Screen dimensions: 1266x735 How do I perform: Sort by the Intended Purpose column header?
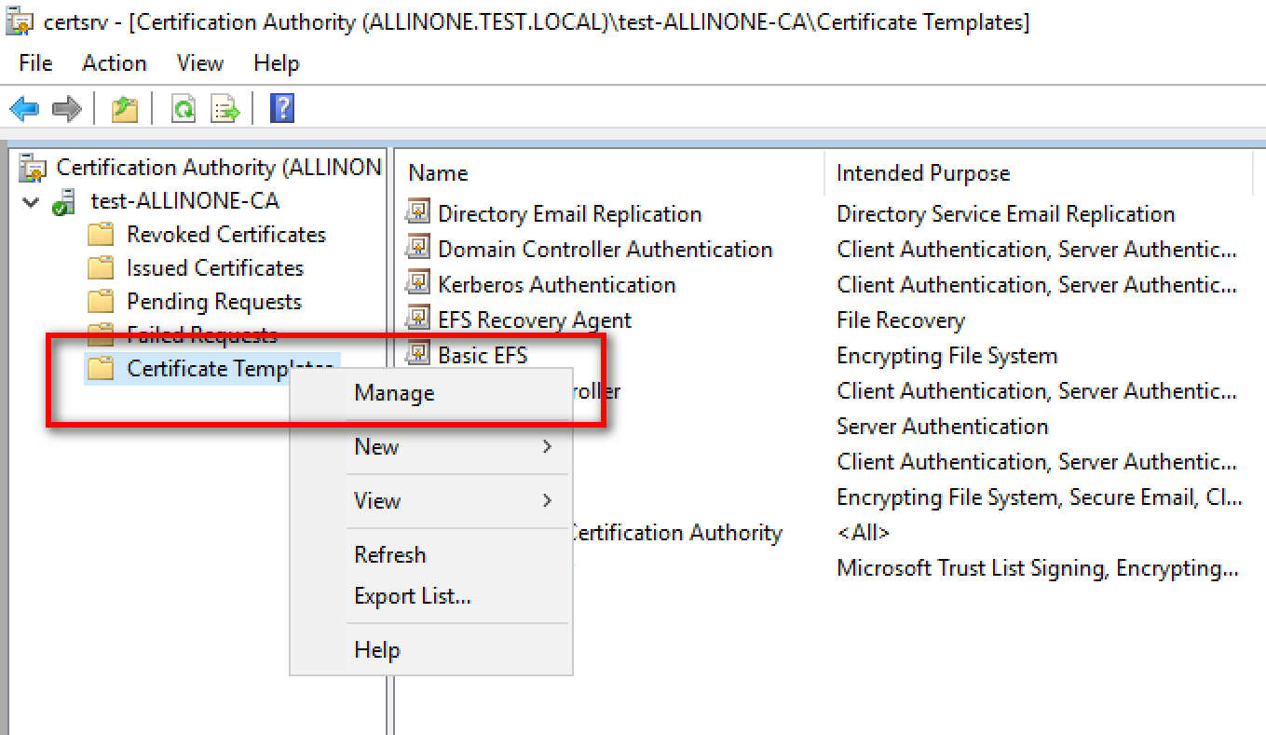point(922,173)
